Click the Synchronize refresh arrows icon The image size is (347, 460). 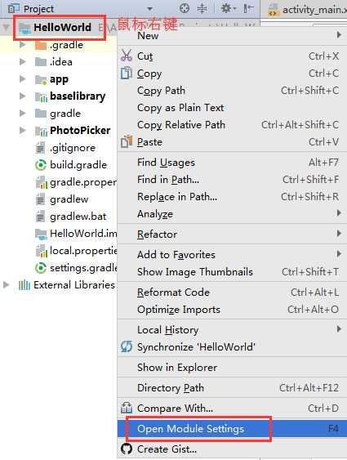(x=127, y=346)
